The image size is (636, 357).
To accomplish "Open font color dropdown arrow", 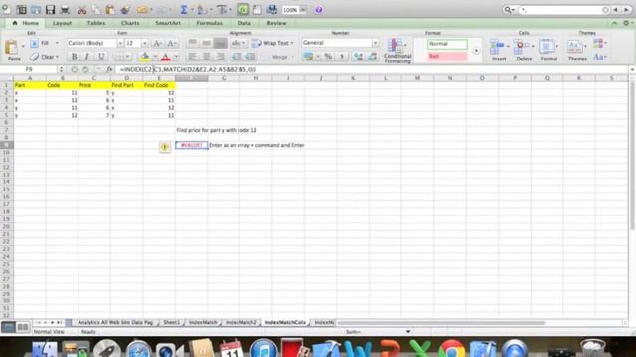I will [176, 57].
